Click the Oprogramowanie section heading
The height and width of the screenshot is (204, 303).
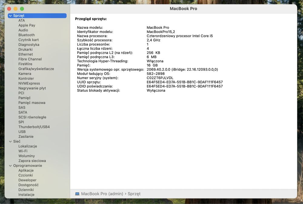click(28, 166)
